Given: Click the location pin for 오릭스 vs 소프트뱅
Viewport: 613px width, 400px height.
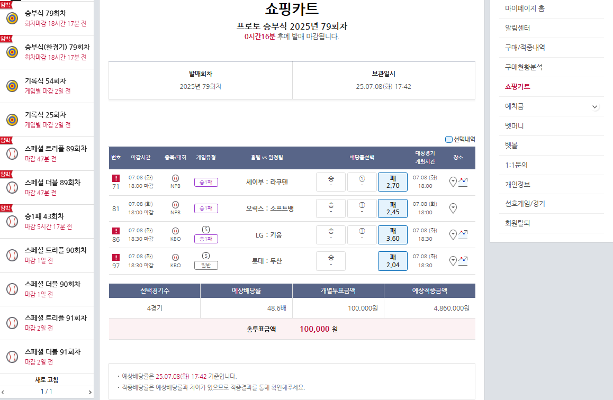Looking at the screenshot, I should pos(453,208).
